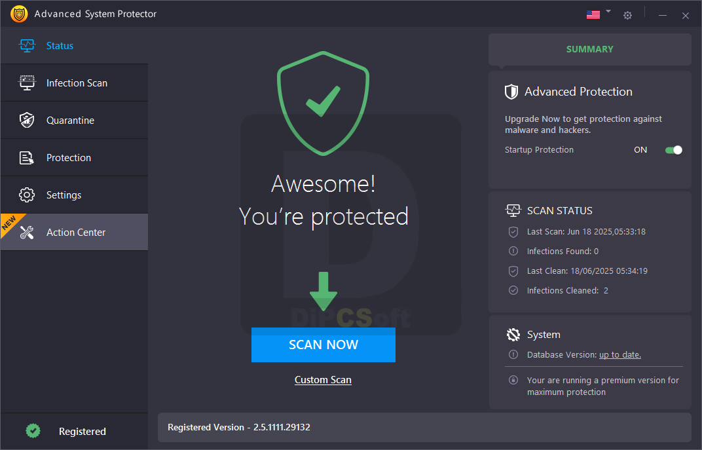Click the System gear icon in the summary
Image resolution: width=702 pixels, height=450 pixels.
[x=513, y=335]
